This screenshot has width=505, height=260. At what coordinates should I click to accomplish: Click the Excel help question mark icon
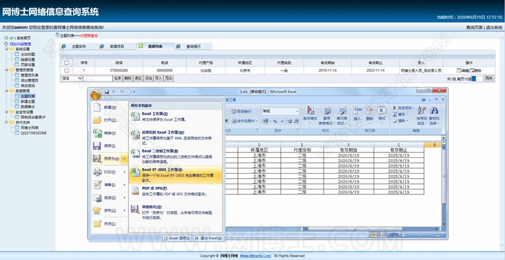pyautogui.click(x=424, y=99)
